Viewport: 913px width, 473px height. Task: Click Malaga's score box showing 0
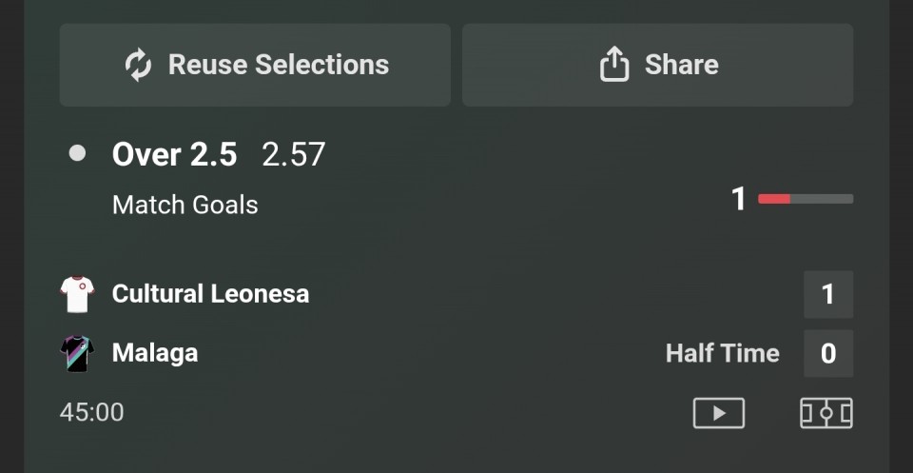(827, 354)
